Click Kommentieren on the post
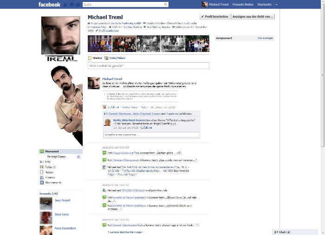 [130, 107]
